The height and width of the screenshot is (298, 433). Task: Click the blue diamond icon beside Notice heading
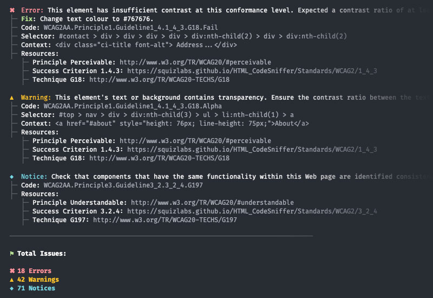[x=12, y=177]
